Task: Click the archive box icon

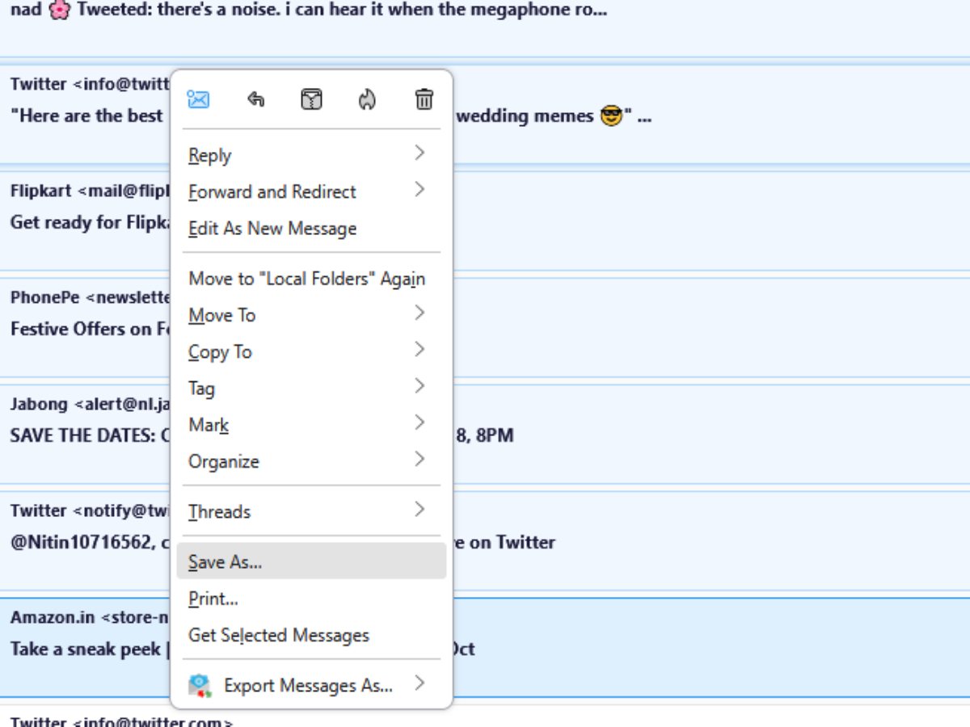Action: pos(312,99)
